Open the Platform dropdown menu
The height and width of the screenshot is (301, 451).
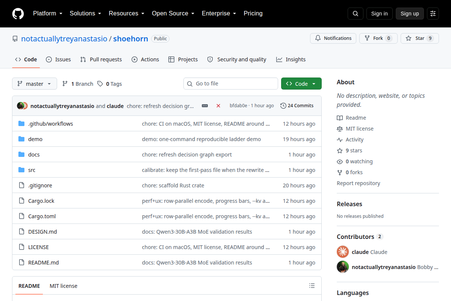(x=48, y=14)
